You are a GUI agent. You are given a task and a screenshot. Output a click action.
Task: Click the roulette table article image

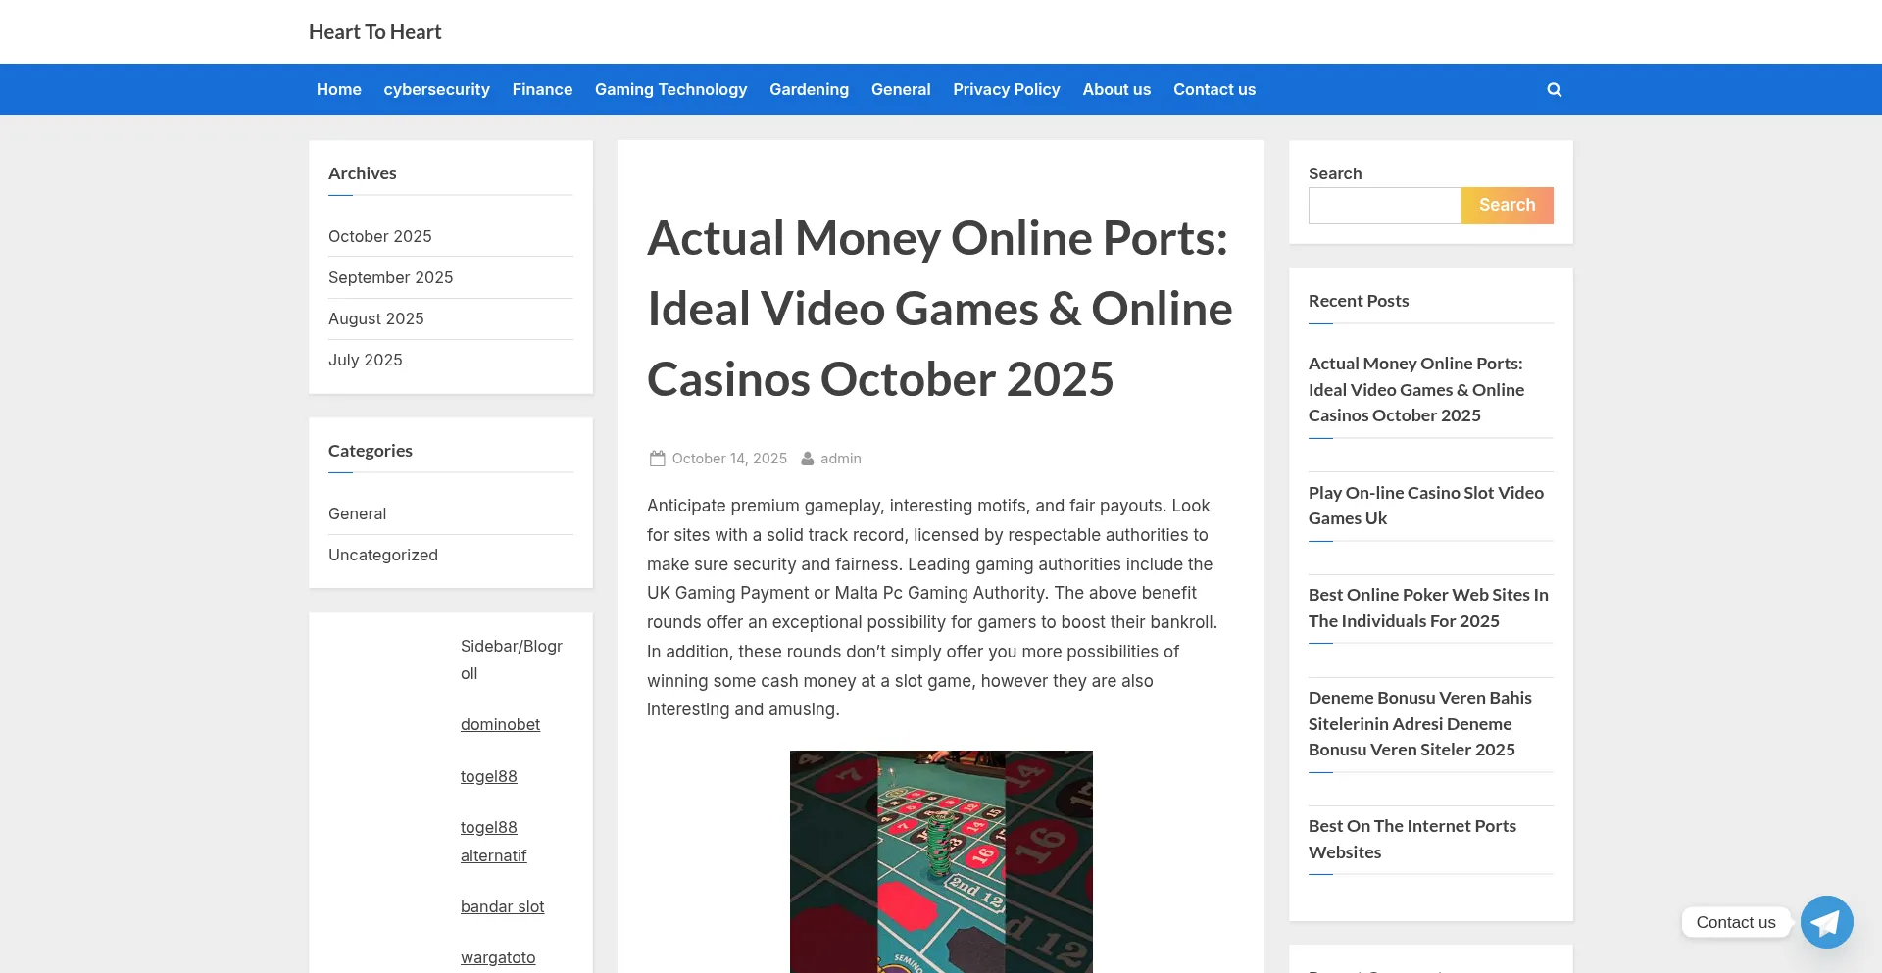(x=941, y=861)
